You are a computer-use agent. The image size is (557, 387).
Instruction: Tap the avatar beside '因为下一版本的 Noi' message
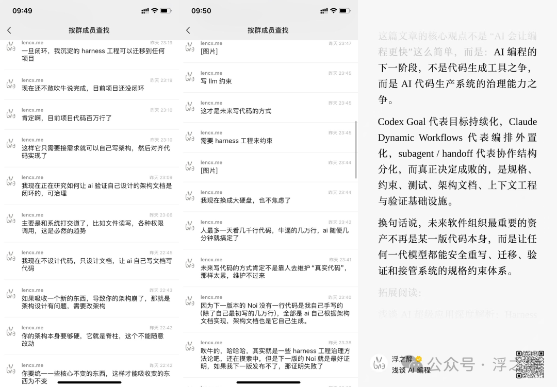pos(190,301)
